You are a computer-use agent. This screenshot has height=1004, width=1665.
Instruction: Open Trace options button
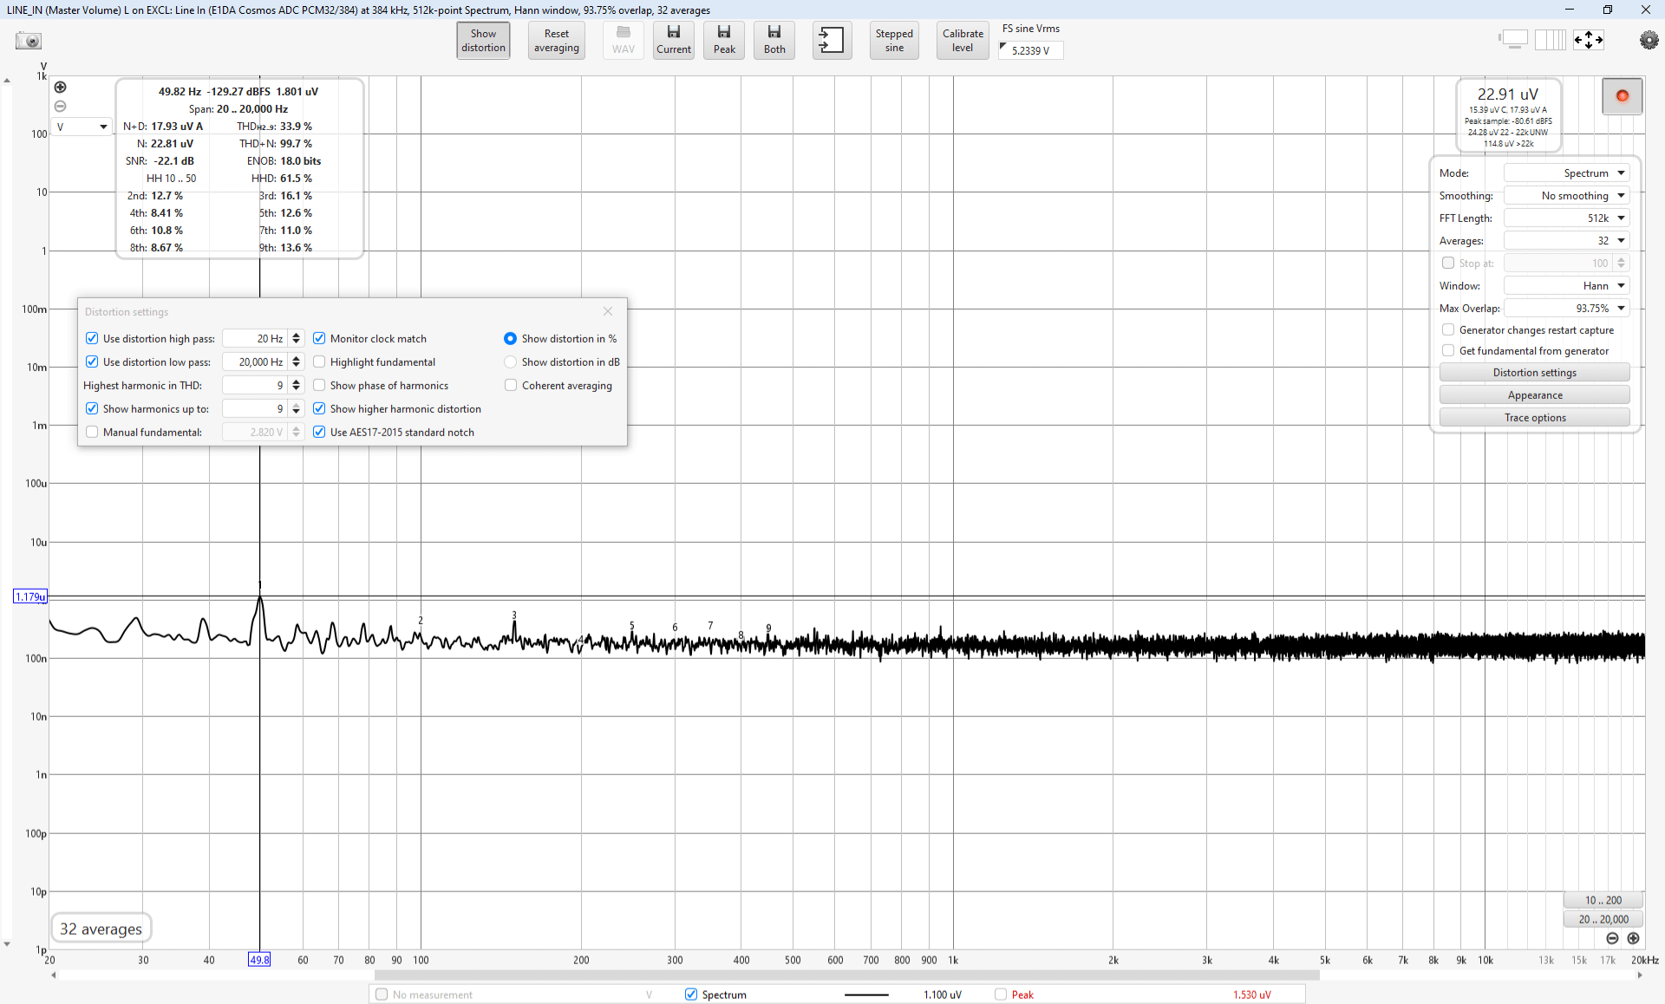coord(1534,418)
